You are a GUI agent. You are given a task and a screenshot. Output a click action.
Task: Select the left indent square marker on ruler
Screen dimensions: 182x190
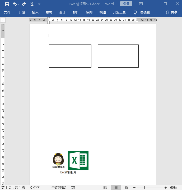pyautogui.click(x=48, y=23)
